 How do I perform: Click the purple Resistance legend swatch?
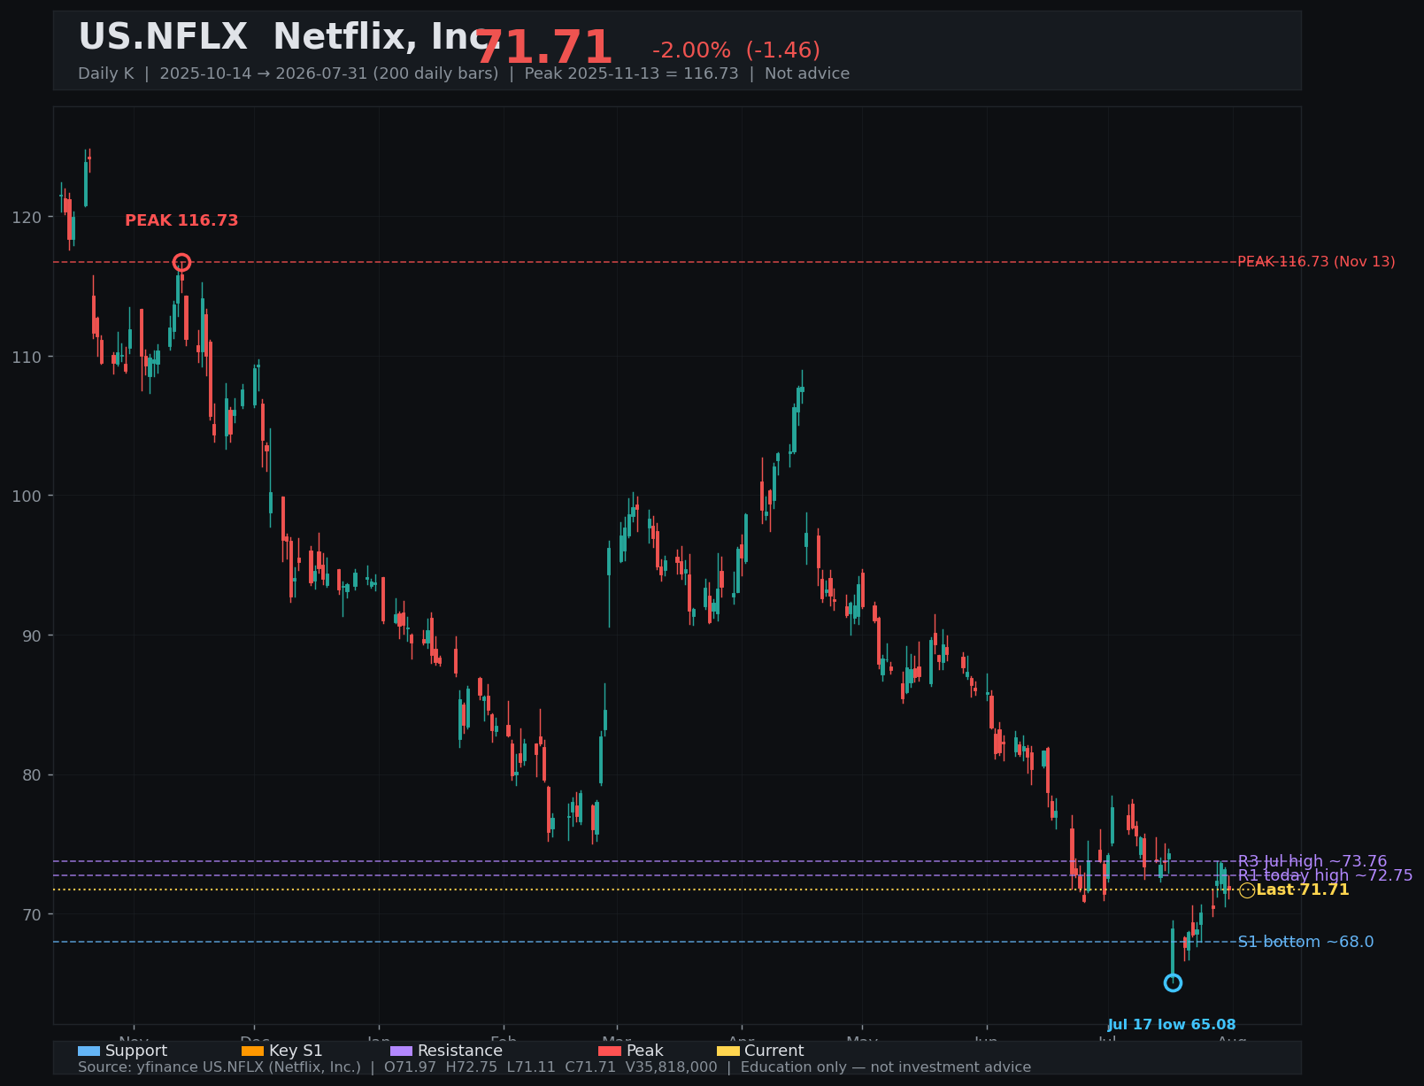pos(401,1051)
